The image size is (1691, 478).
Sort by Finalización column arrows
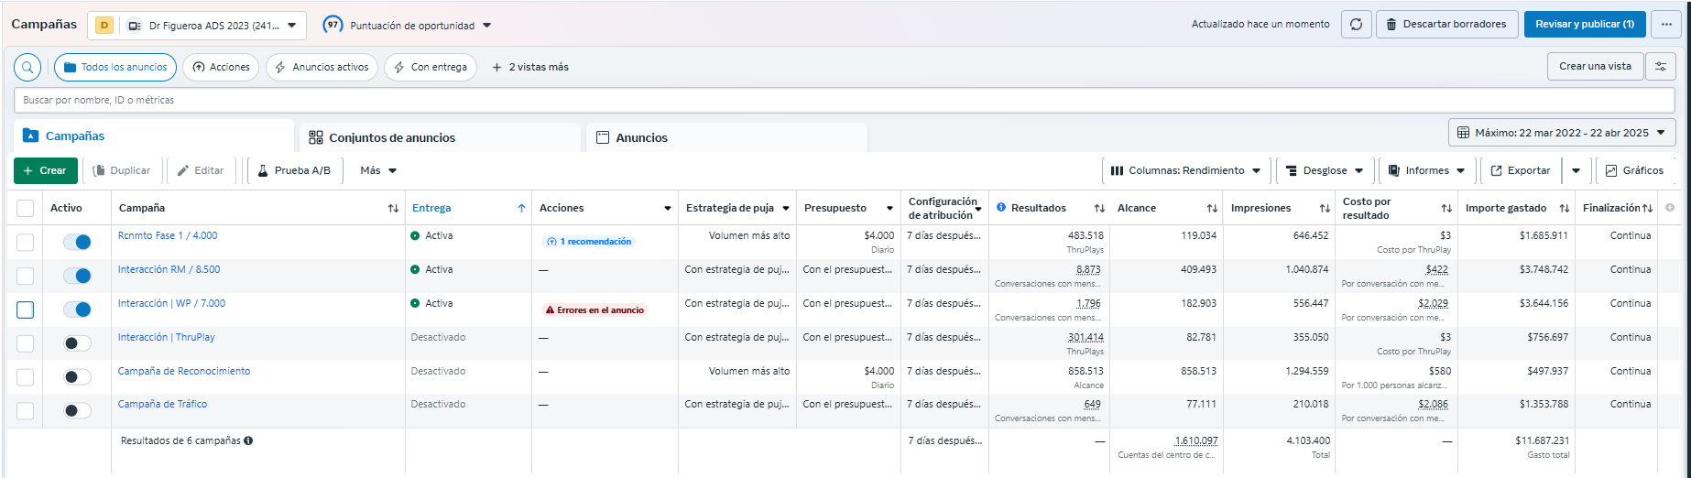pyautogui.click(x=1648, y=209)
